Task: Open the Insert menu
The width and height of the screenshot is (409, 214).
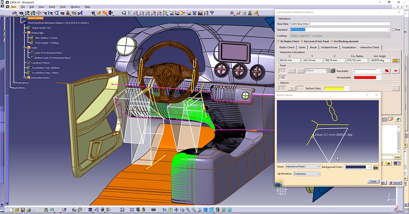Action: pos(52,7)
